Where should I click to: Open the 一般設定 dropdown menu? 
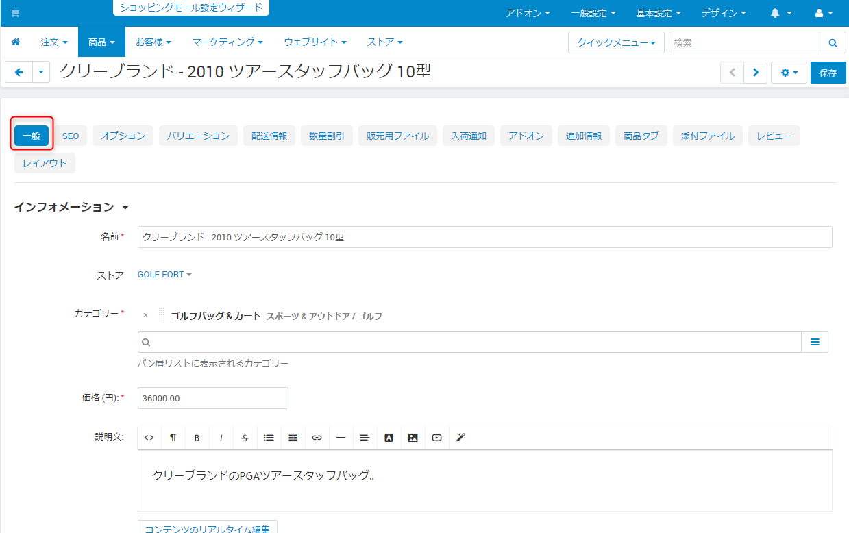click(593, 13)
